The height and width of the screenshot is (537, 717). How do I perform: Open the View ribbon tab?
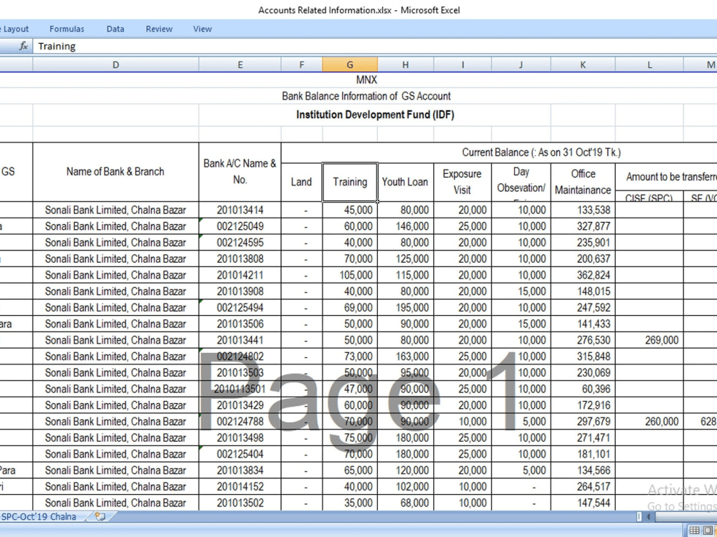(x=202, y=29)
